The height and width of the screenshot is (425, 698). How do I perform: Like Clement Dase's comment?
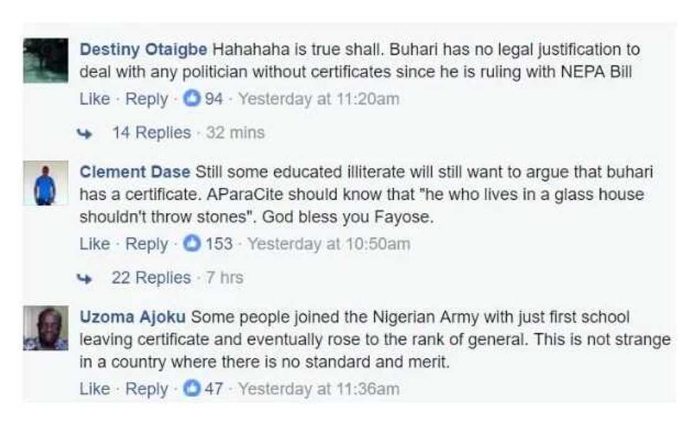coord(95,244)
